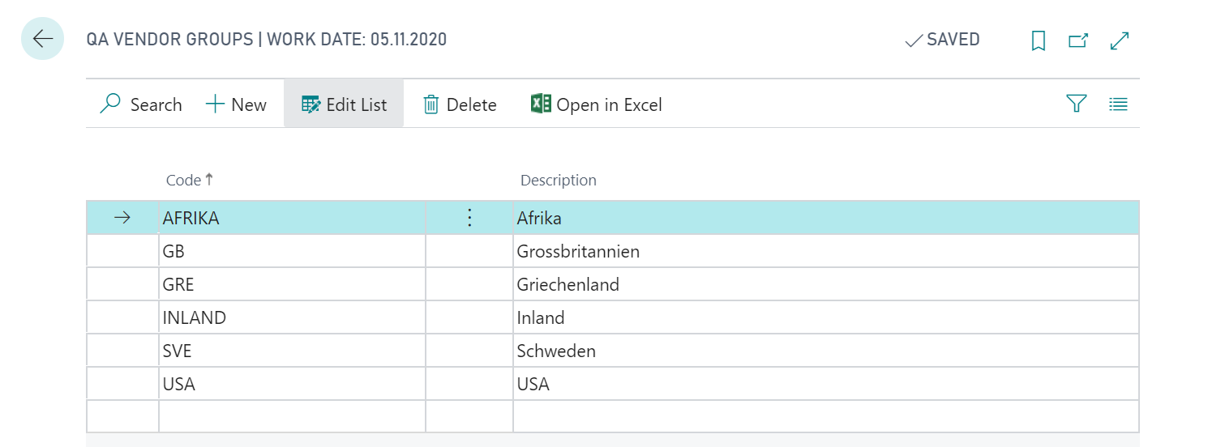Open row options for AFRIKA
This screenshot has width=1225, height=447.
469,218
